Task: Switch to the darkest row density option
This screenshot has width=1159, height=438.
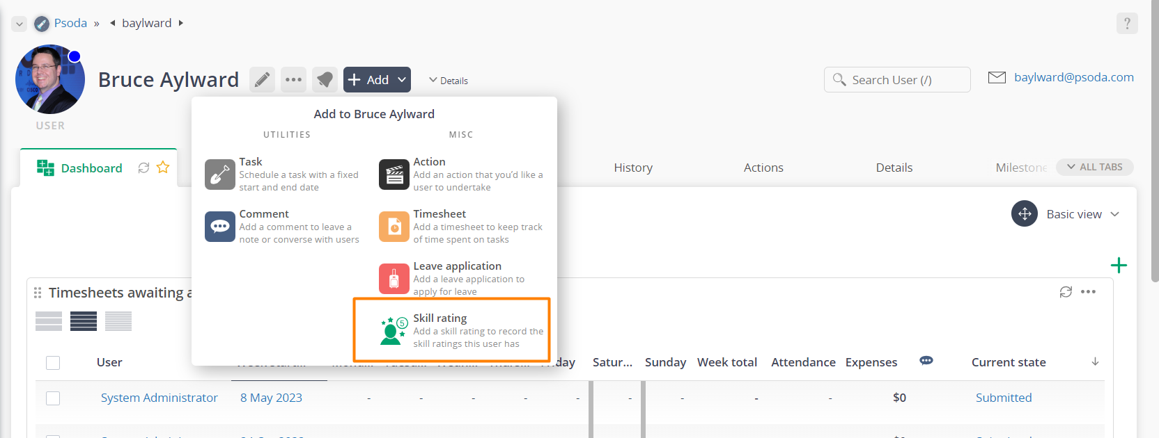Action: (84, 321)
